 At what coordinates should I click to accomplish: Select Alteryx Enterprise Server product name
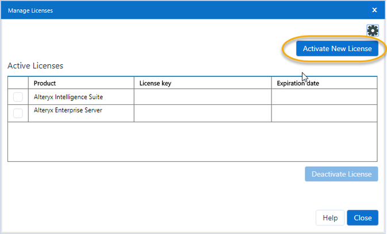[x=68, y=110]
